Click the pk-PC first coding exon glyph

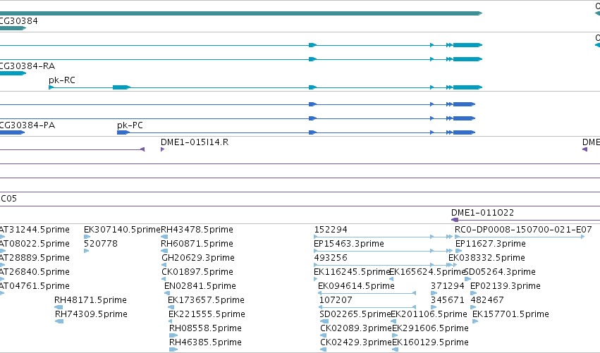click(x=123, y=132)
